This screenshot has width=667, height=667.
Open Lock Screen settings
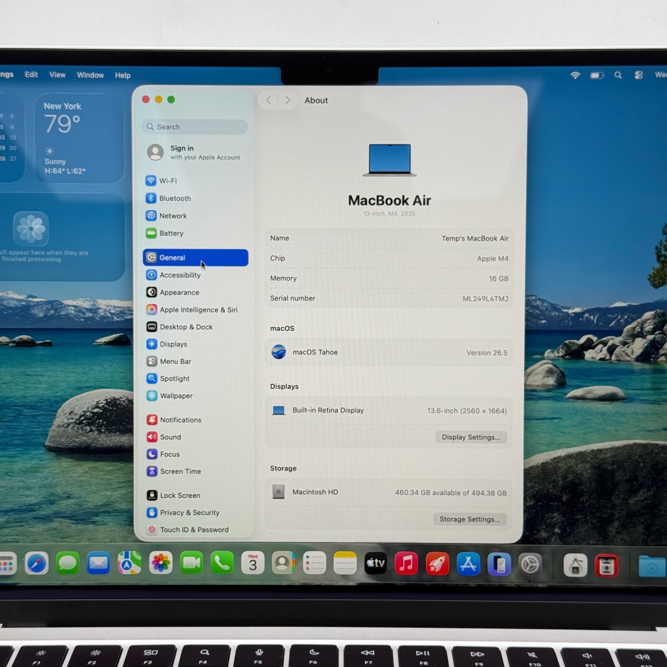[x=196, y=495]
